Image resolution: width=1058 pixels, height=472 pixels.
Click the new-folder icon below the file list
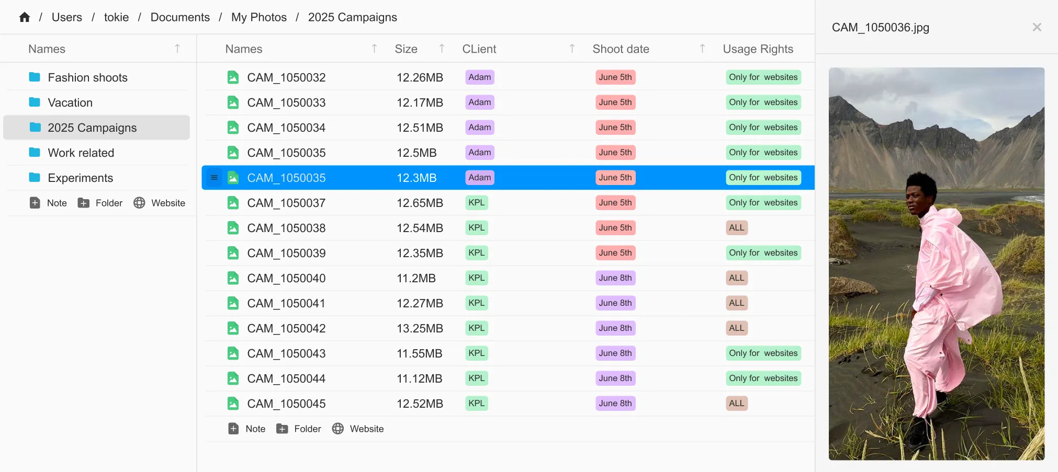click(282, 429)
